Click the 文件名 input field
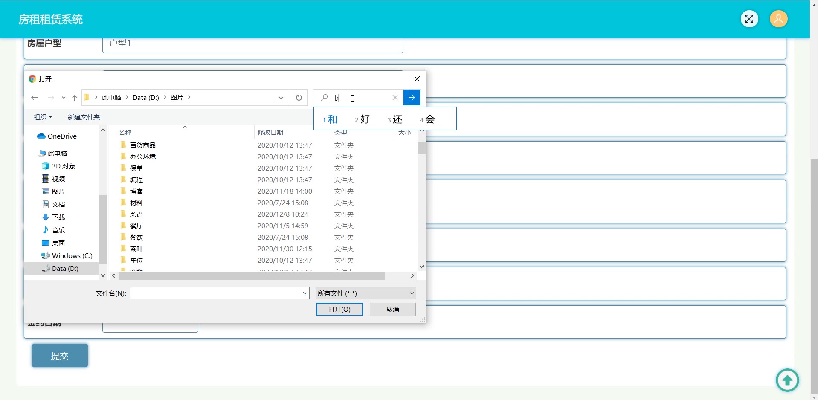Screen dimensions: 818x400 (215, 293)
